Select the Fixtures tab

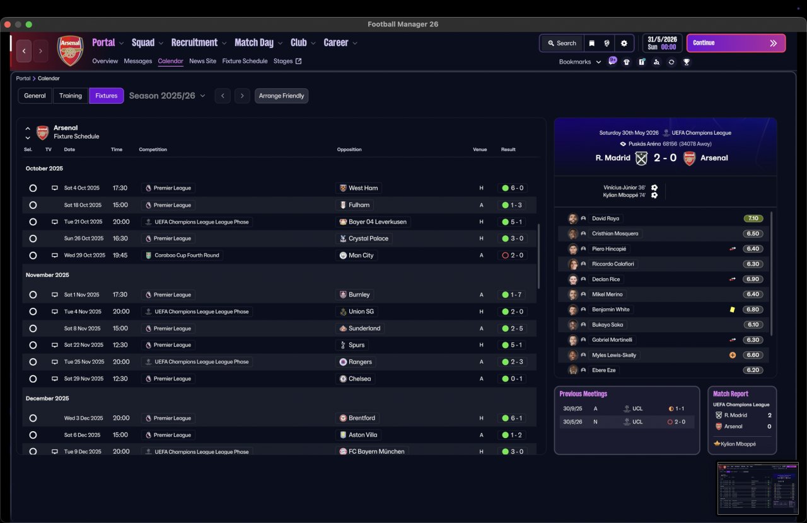point(107,96)
